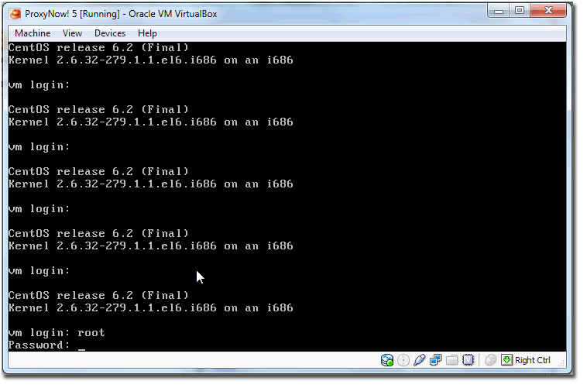
Task: Click the mouse integration status icon
Action: [490, 360]
